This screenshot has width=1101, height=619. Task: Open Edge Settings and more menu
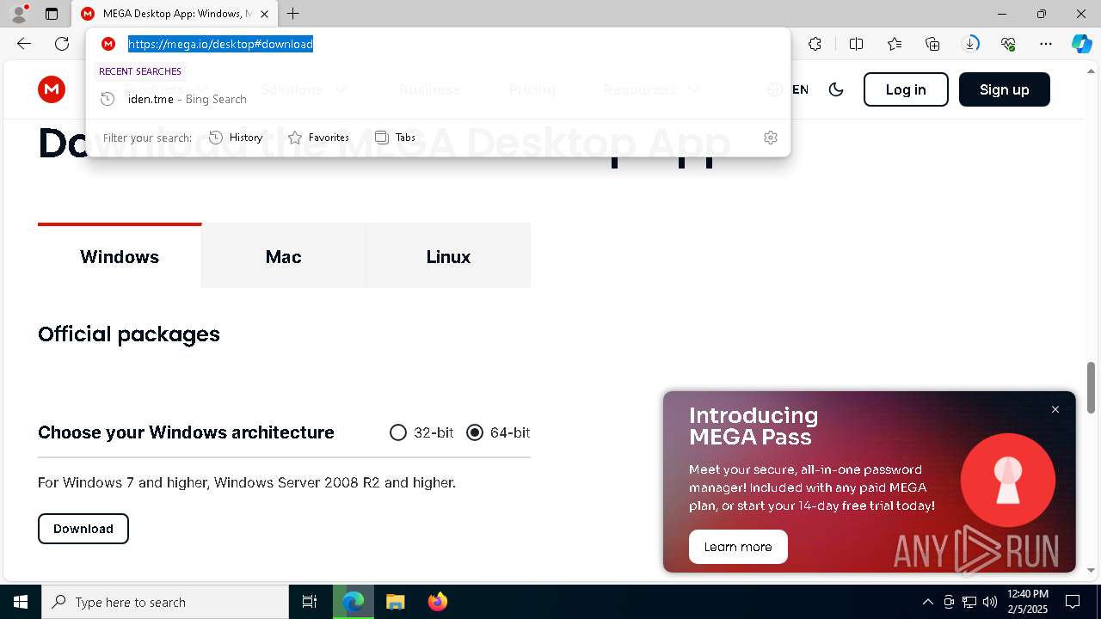click(x=1046, y=44)
